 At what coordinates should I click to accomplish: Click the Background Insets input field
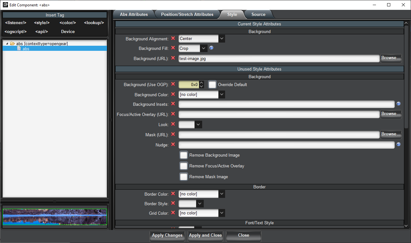tap(287, 104)
